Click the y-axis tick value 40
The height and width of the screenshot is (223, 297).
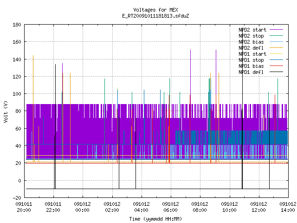(x=19, y=146)
